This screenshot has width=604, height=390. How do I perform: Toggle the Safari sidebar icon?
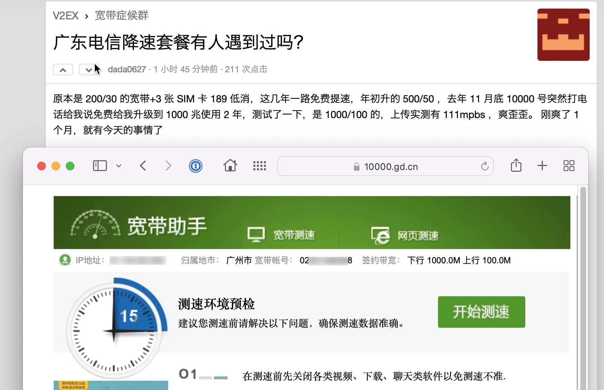[x=100, y=166]
